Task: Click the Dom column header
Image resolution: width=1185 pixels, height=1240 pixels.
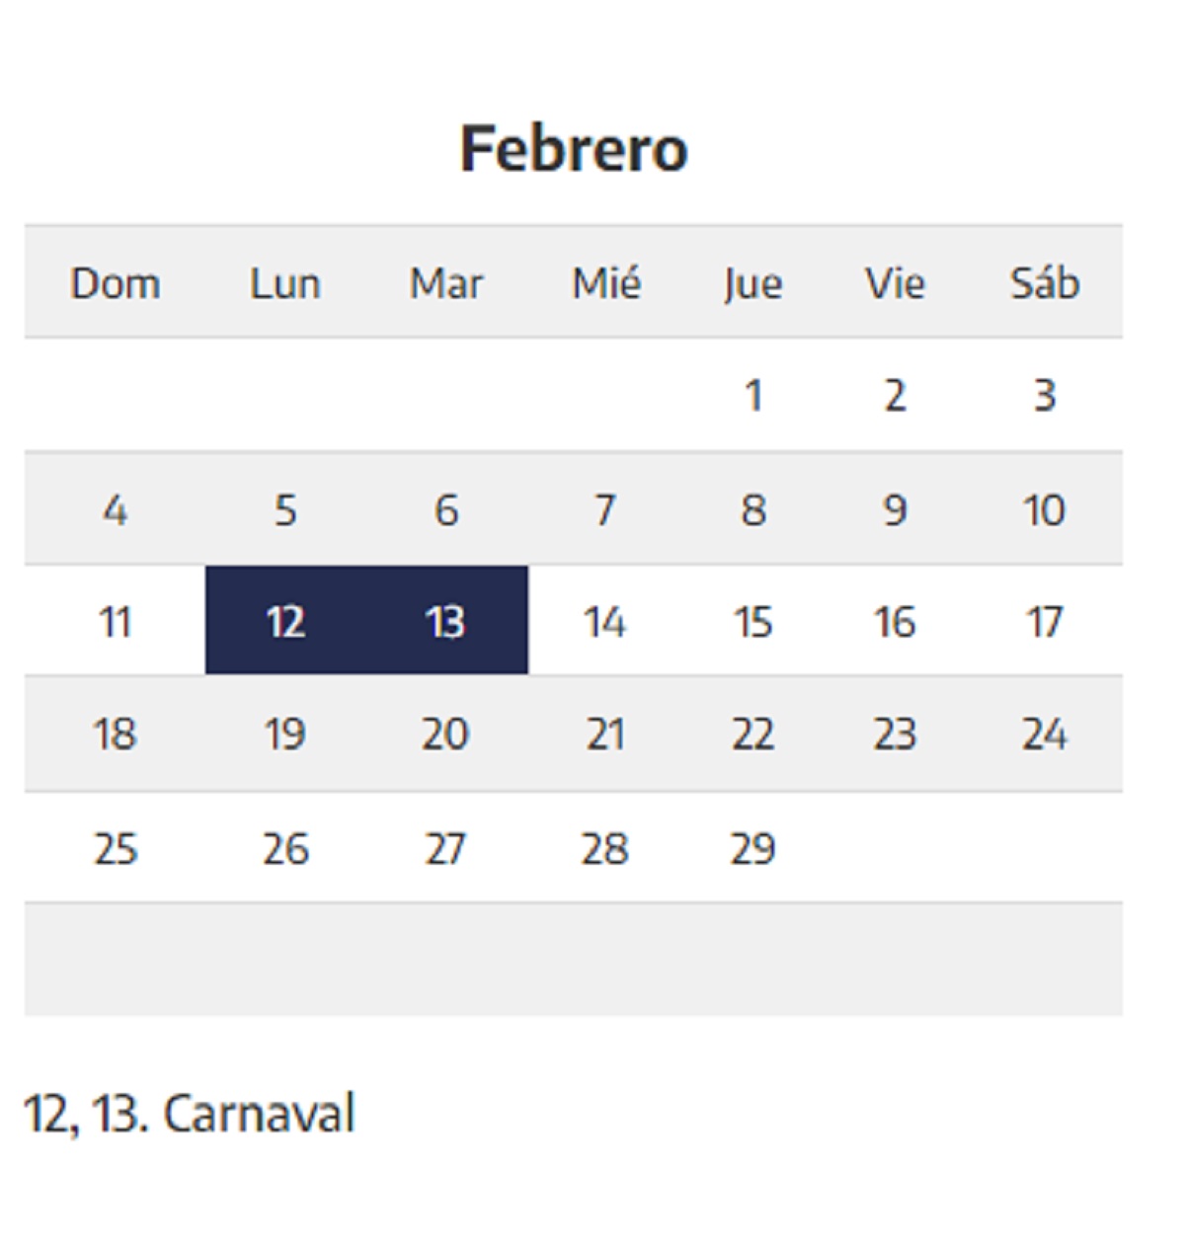Action: coord(116,284)
